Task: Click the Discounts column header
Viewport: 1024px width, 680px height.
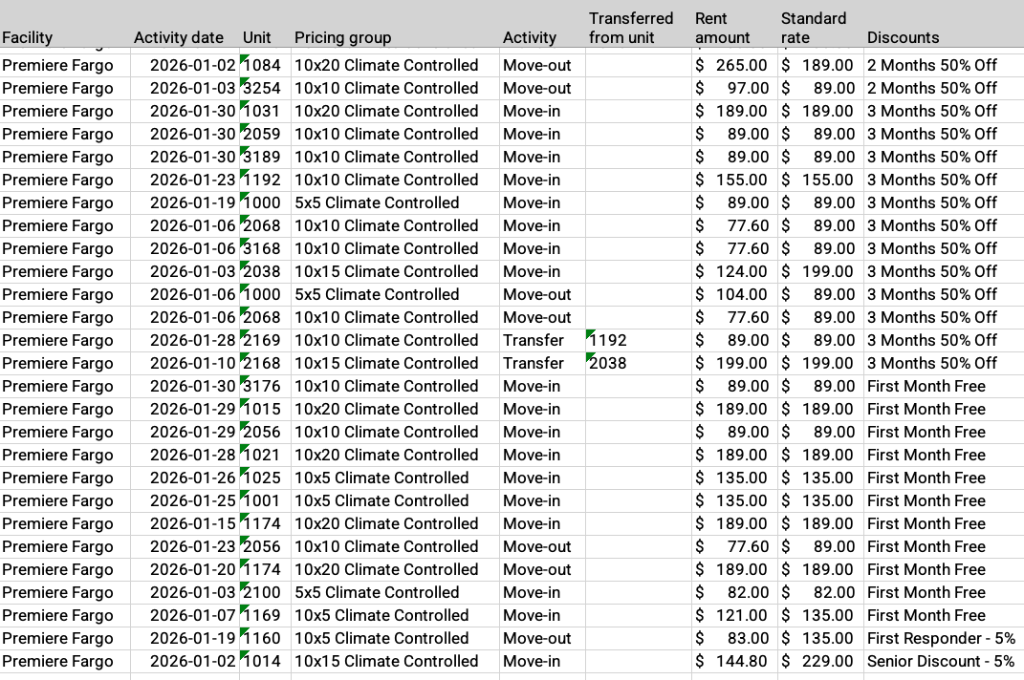Action: (903, 38)
